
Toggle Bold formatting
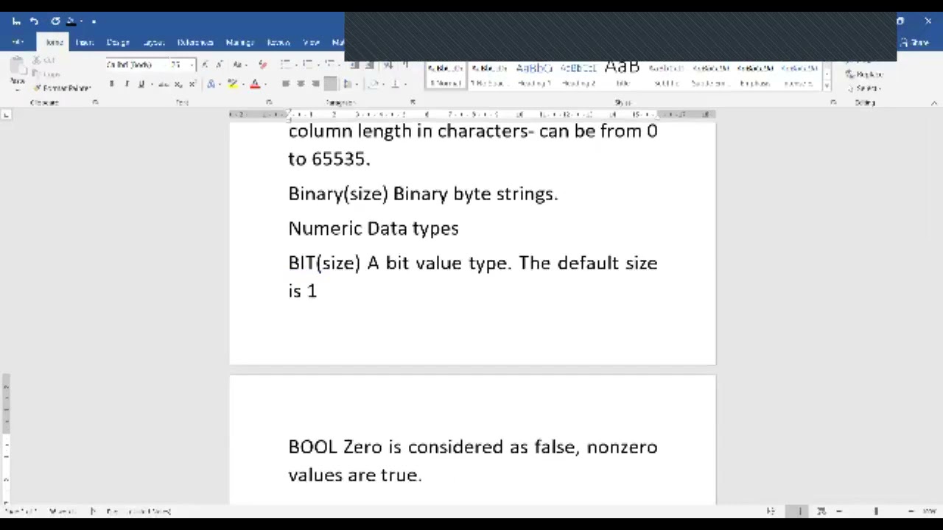click(112, 84)
